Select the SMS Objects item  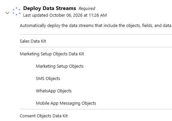click(x=48, y=79)
